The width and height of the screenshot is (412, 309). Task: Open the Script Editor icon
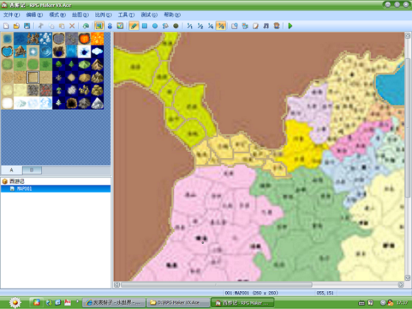click(255, 26)
